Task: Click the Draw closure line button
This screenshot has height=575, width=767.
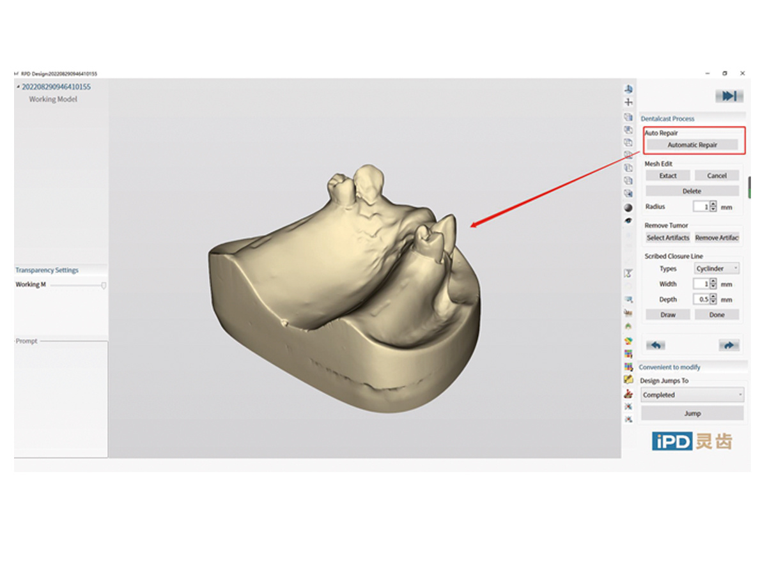Action: [668, 315]
